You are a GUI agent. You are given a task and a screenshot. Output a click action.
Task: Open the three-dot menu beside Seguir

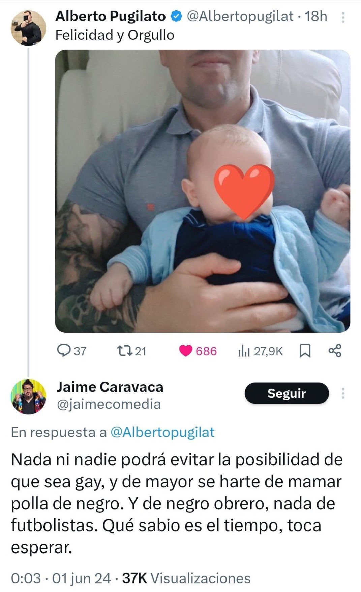coord(343,393)
